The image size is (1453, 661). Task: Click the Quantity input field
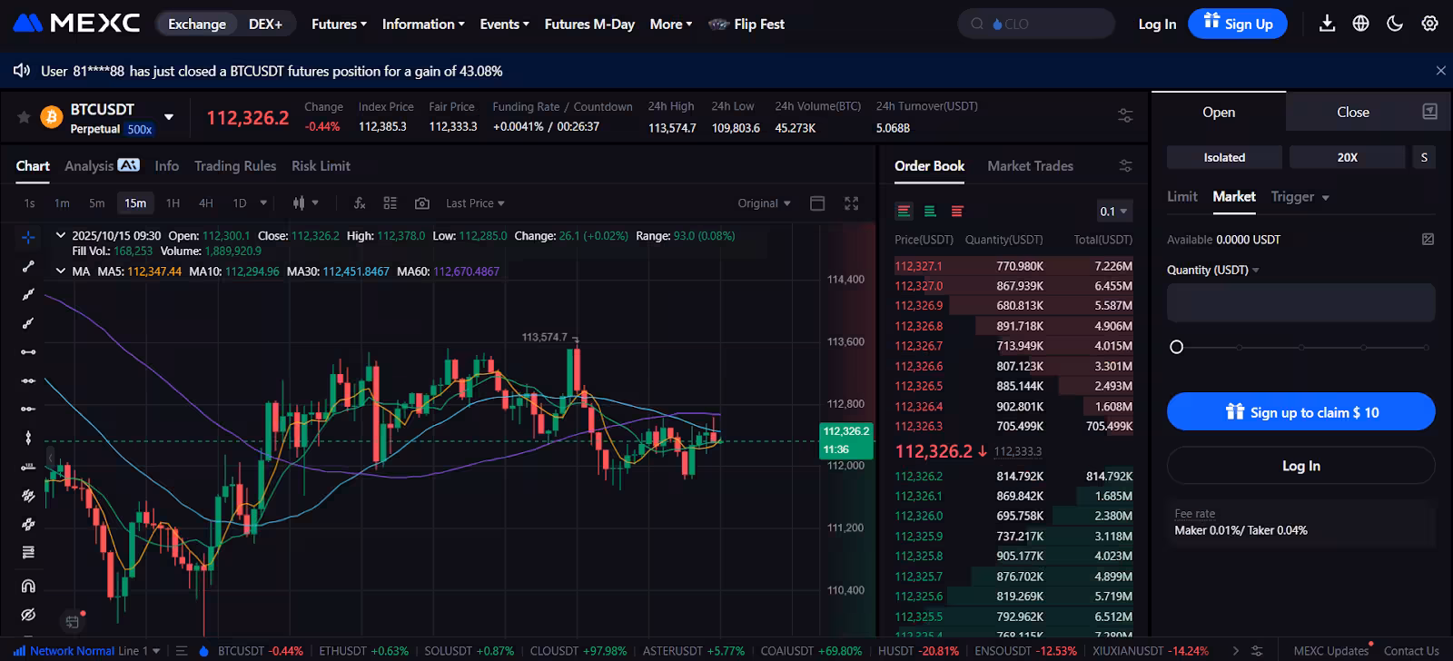(1300, 303)
